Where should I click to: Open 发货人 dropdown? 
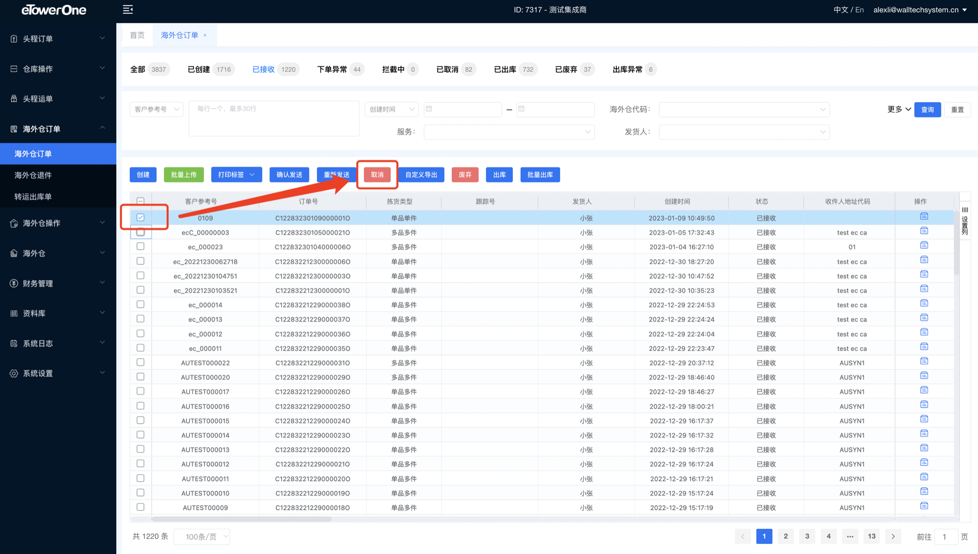point(744,132)
